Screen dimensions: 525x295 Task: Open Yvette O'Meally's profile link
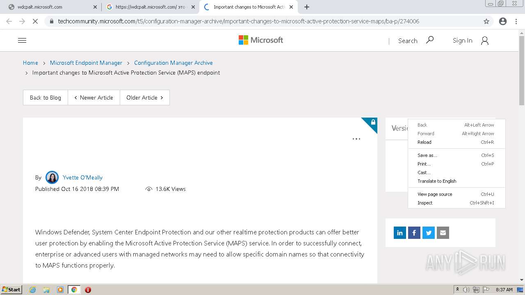tap(82, 177)
